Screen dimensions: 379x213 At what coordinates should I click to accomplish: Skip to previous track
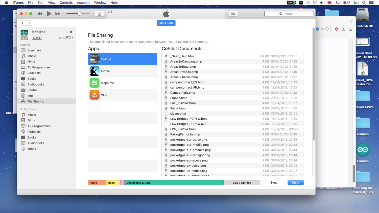pyautogui.click(x=40, y=14)
